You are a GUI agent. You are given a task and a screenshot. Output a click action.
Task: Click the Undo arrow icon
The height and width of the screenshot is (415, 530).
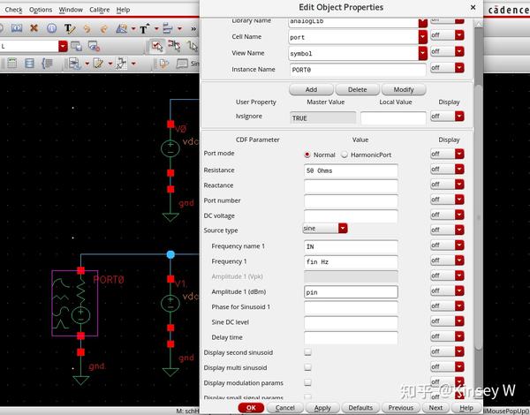87,29
